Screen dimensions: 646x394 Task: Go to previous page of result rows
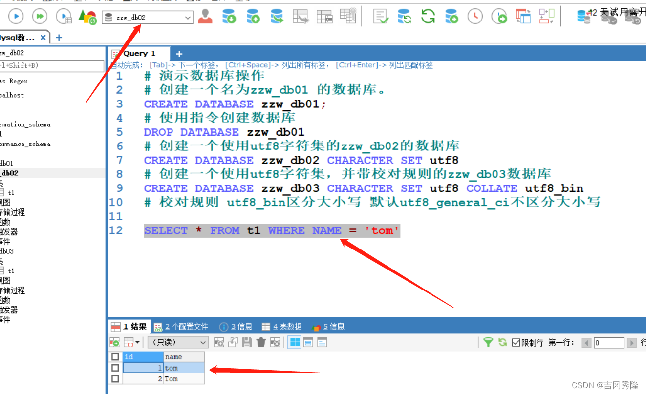[x=587, y=343]
